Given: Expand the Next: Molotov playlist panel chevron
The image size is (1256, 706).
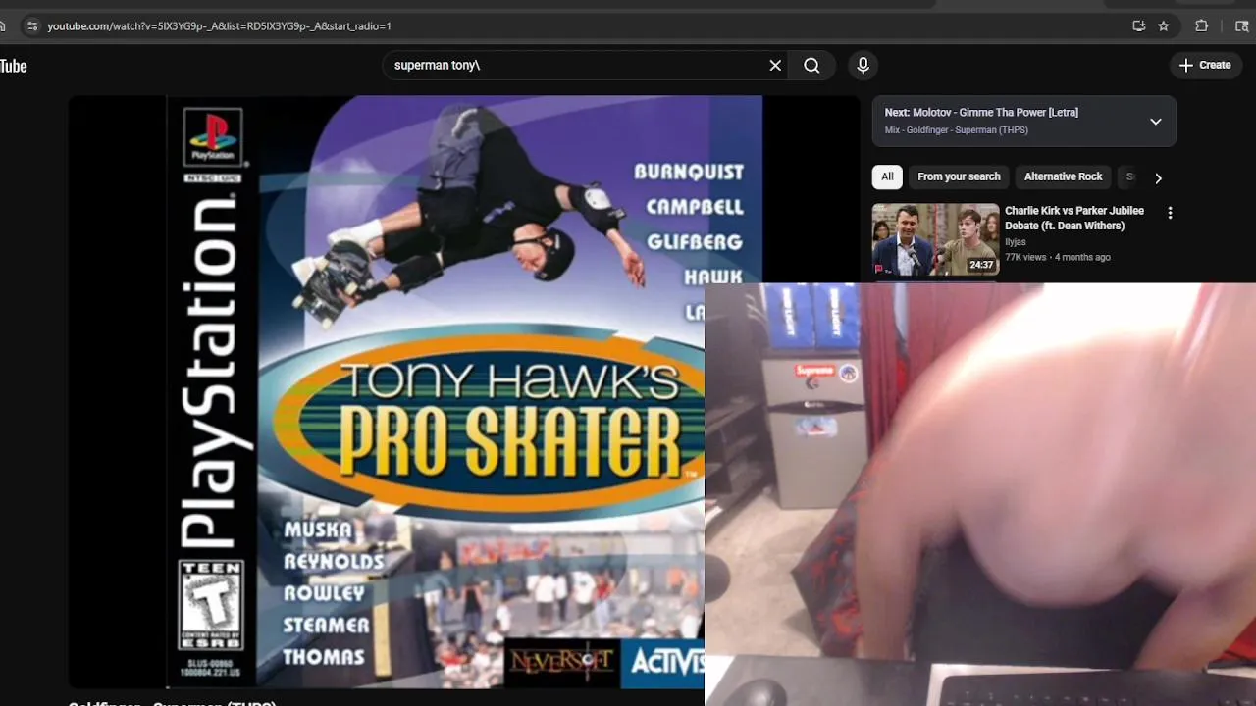Looking at the screenshot, I should tap(1156, 122).
